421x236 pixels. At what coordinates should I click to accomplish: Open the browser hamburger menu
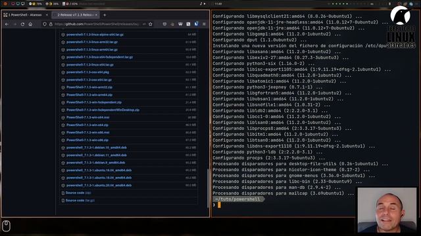(204, 24)
